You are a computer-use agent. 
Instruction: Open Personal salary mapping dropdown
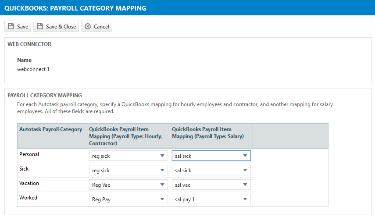(211, 156)
